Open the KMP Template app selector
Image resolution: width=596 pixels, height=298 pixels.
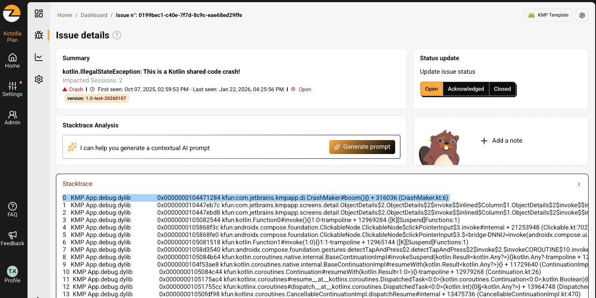(x=548, y=15)
